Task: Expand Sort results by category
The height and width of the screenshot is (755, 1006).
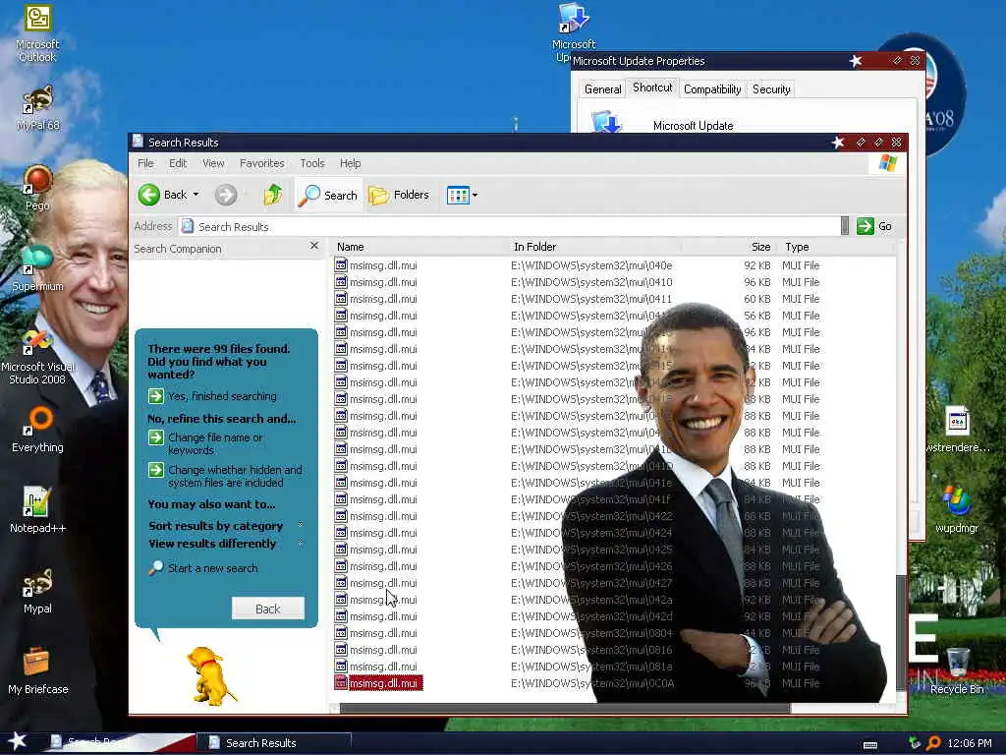Action: [x=225, y=526]
